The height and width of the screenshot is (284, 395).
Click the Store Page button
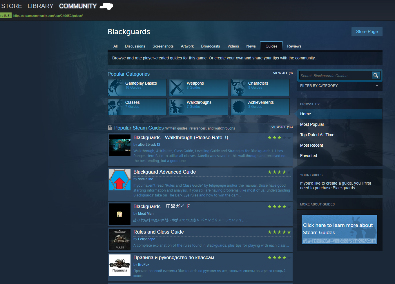(367, 32)
